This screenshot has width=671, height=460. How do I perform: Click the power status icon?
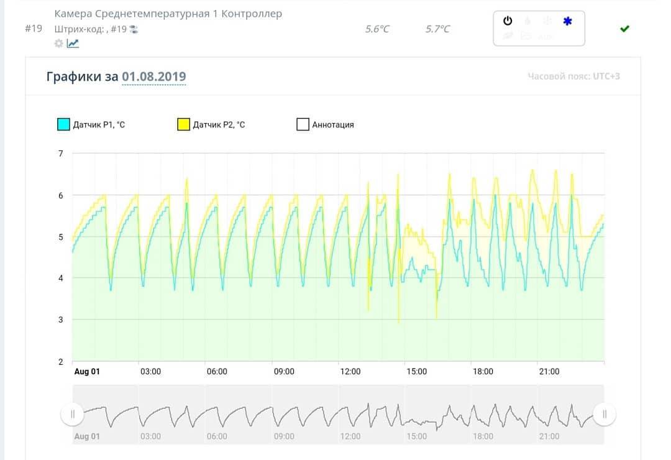(x=508, y=21)
